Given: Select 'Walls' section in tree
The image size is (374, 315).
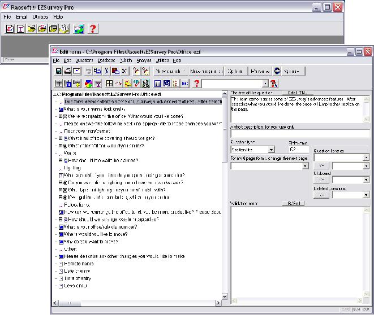Looking at the screenshot, I should click(x=70, y=153).
